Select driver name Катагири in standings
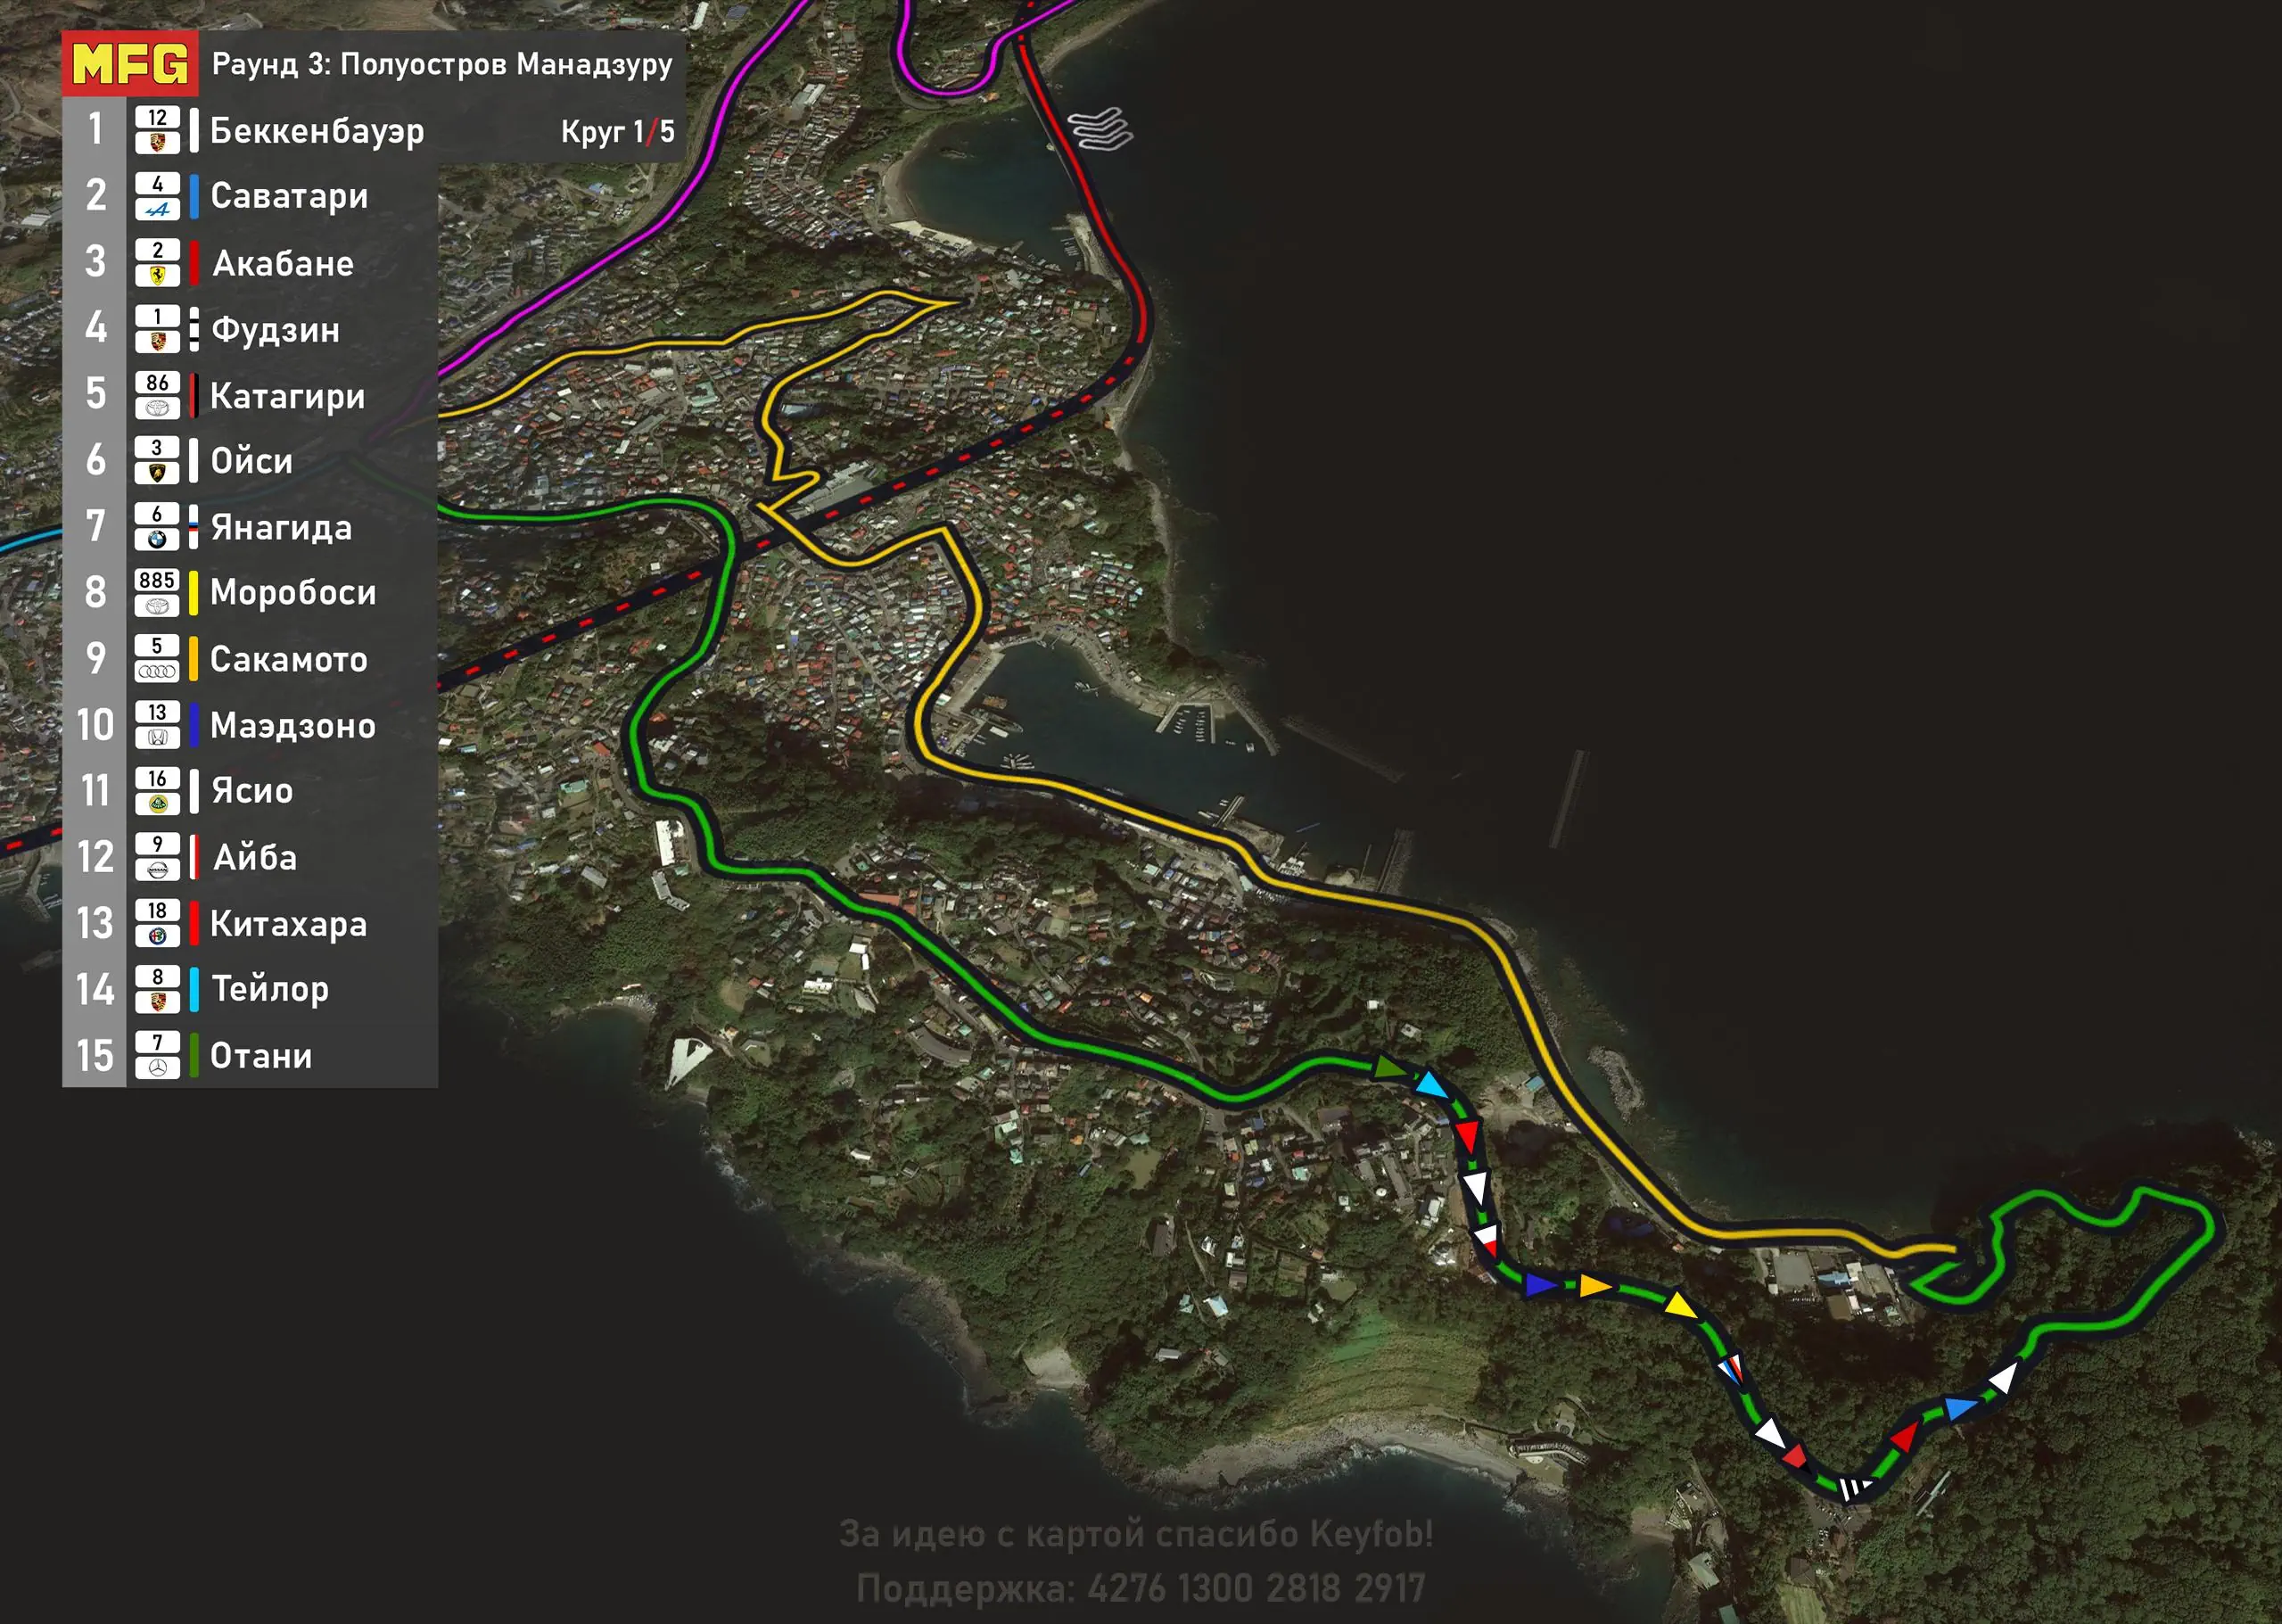 click(287, 396)
